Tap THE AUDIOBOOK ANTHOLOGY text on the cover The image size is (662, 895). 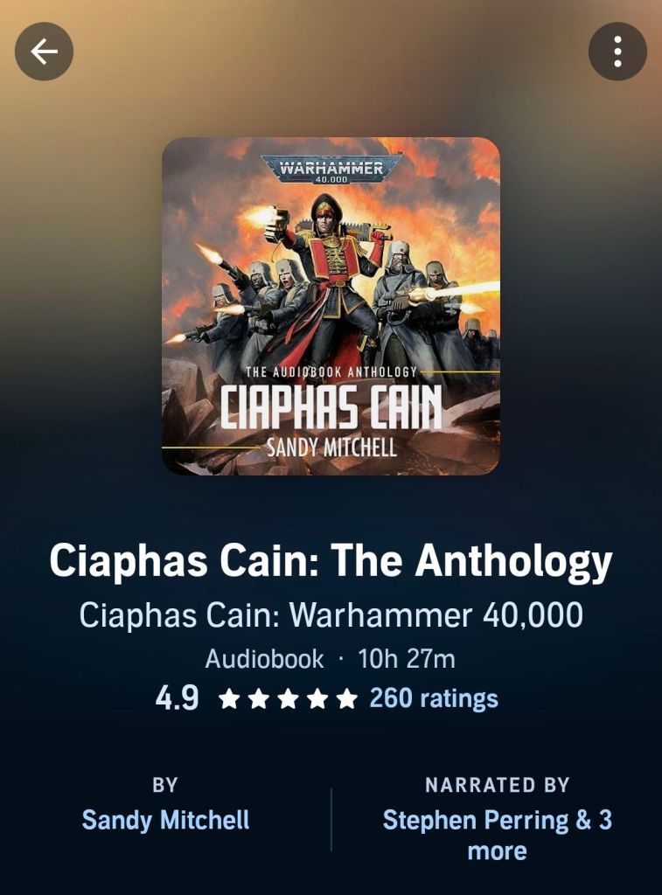(x=331, y=371)
